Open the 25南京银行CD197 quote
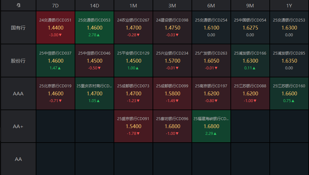This screenshot has height=175, width=309. [211, 94]
